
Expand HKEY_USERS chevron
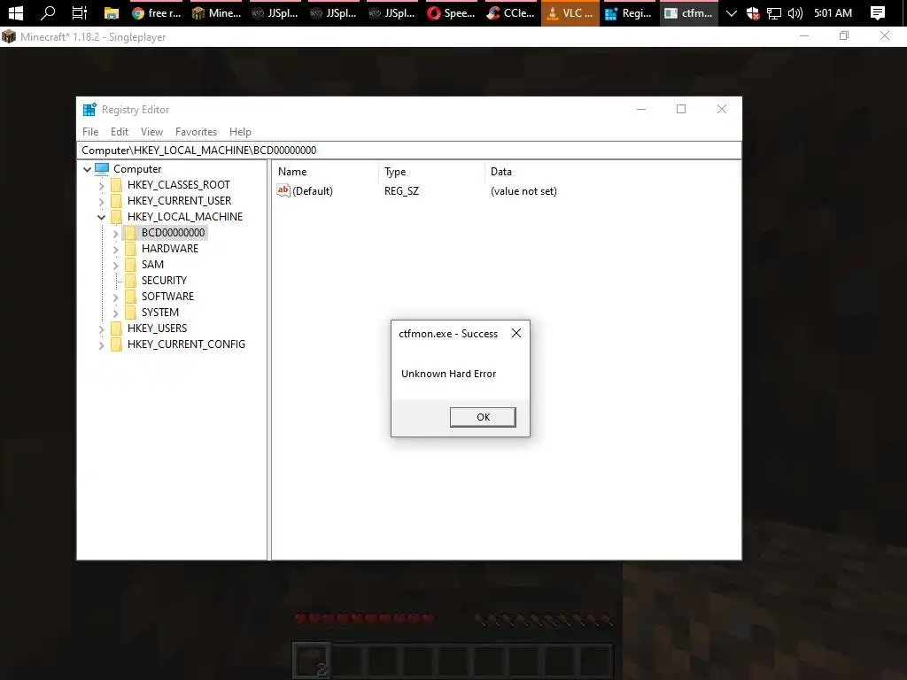pyautogui.click(x=101, y=329)
